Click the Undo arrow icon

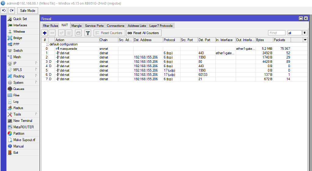pyautogui.click(x=4, y=11)
